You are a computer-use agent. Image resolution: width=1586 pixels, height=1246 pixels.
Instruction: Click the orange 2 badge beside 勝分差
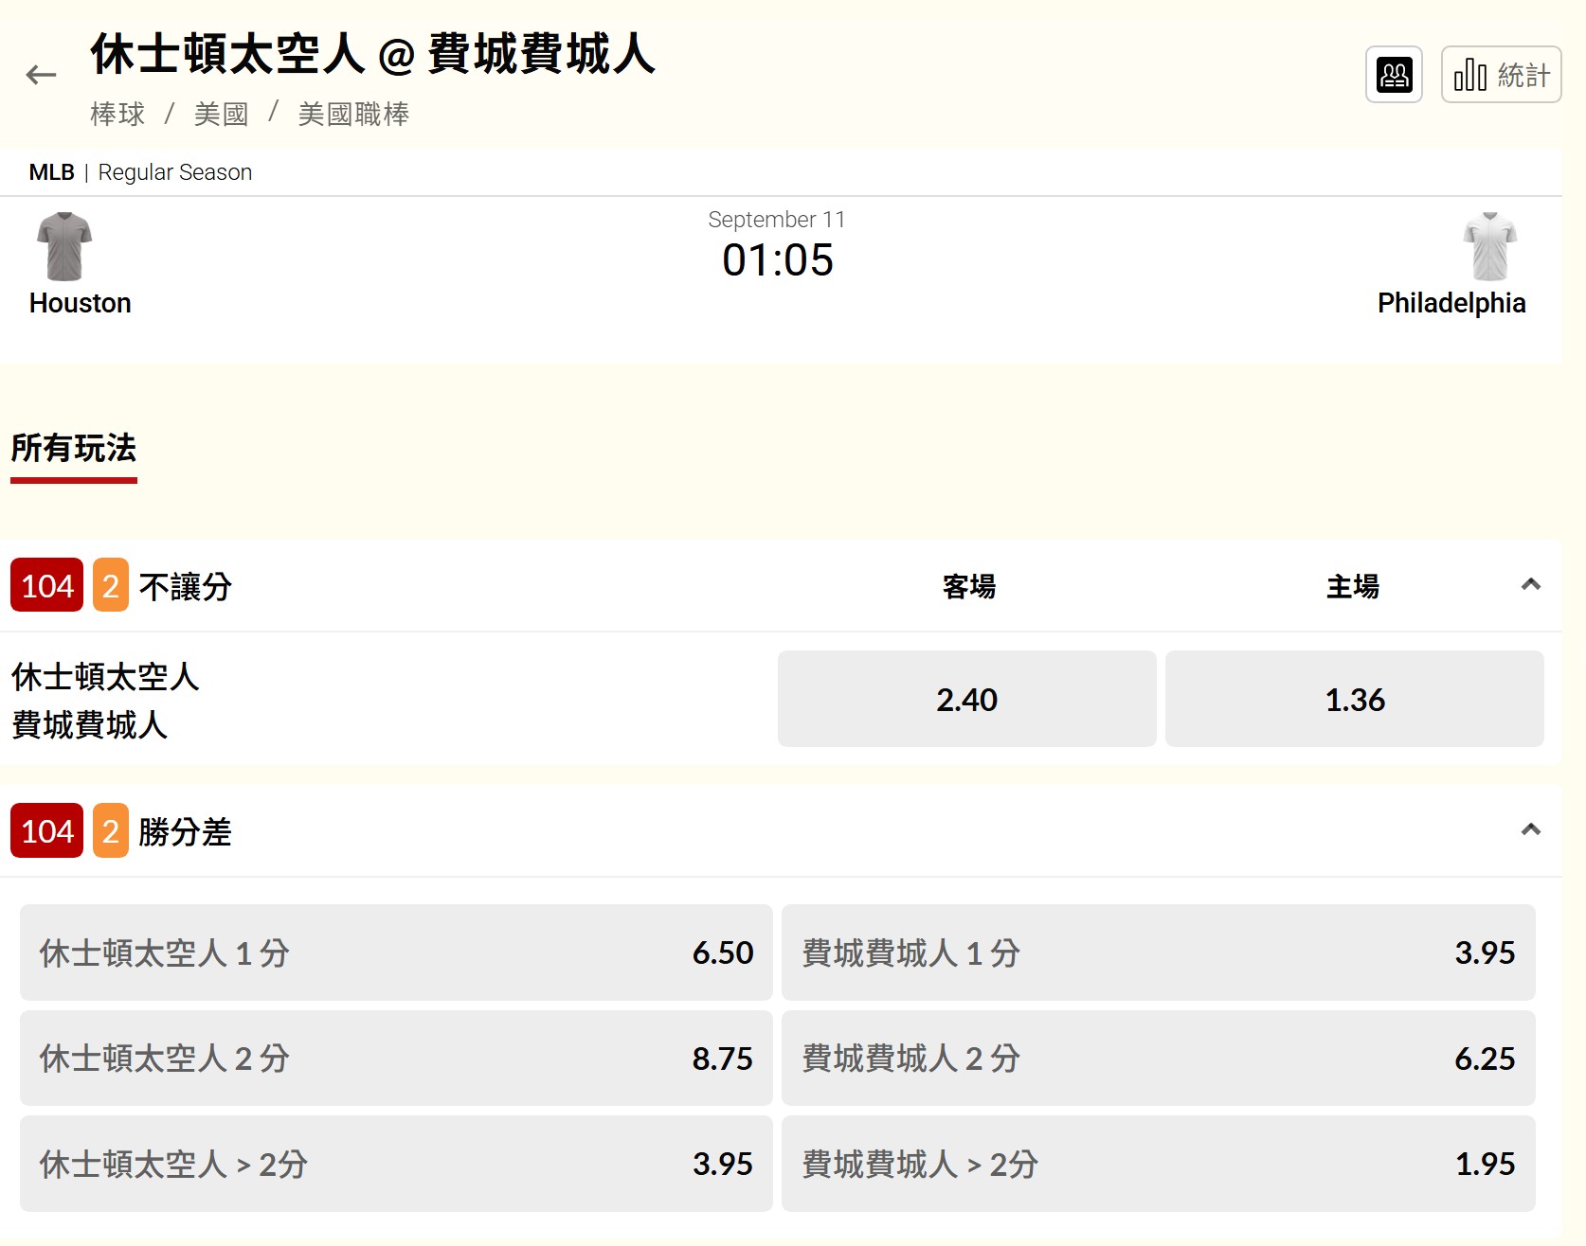tap(111, 831)
